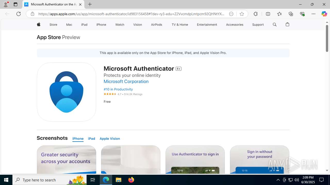Image resolution: width=330 pixels, height=185 pixels.
Task: Open the AirPods menu
Action: coord(156,25)
